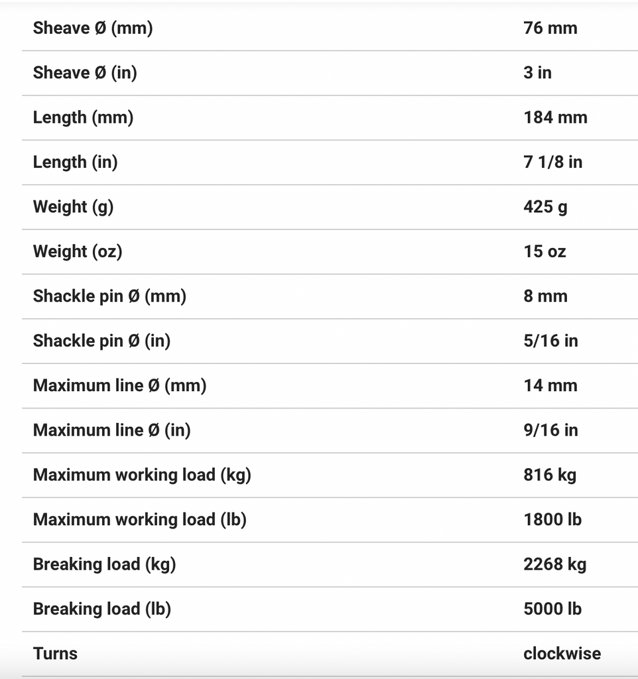Select the "Length (in)" row label
This screenshot has width=638, height=679.
coord(75,162)
